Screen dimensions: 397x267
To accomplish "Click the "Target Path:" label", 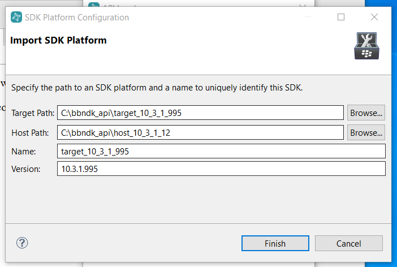I will coord(33,113).
